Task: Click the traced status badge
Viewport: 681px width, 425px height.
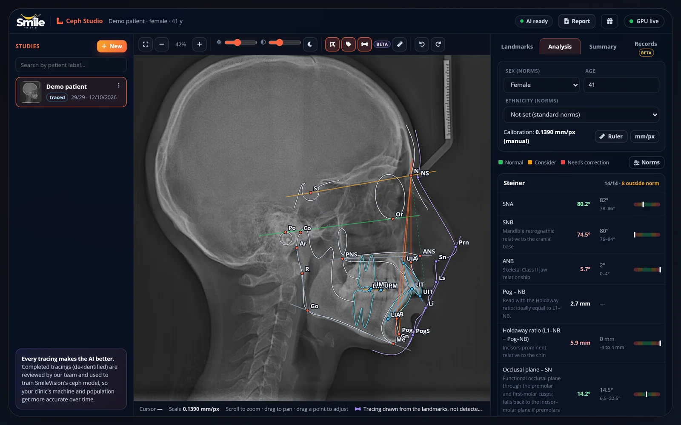Action: pyautogui.click(x=57, y=97)
